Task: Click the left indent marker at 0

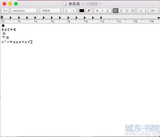Action: coord(2,17)
